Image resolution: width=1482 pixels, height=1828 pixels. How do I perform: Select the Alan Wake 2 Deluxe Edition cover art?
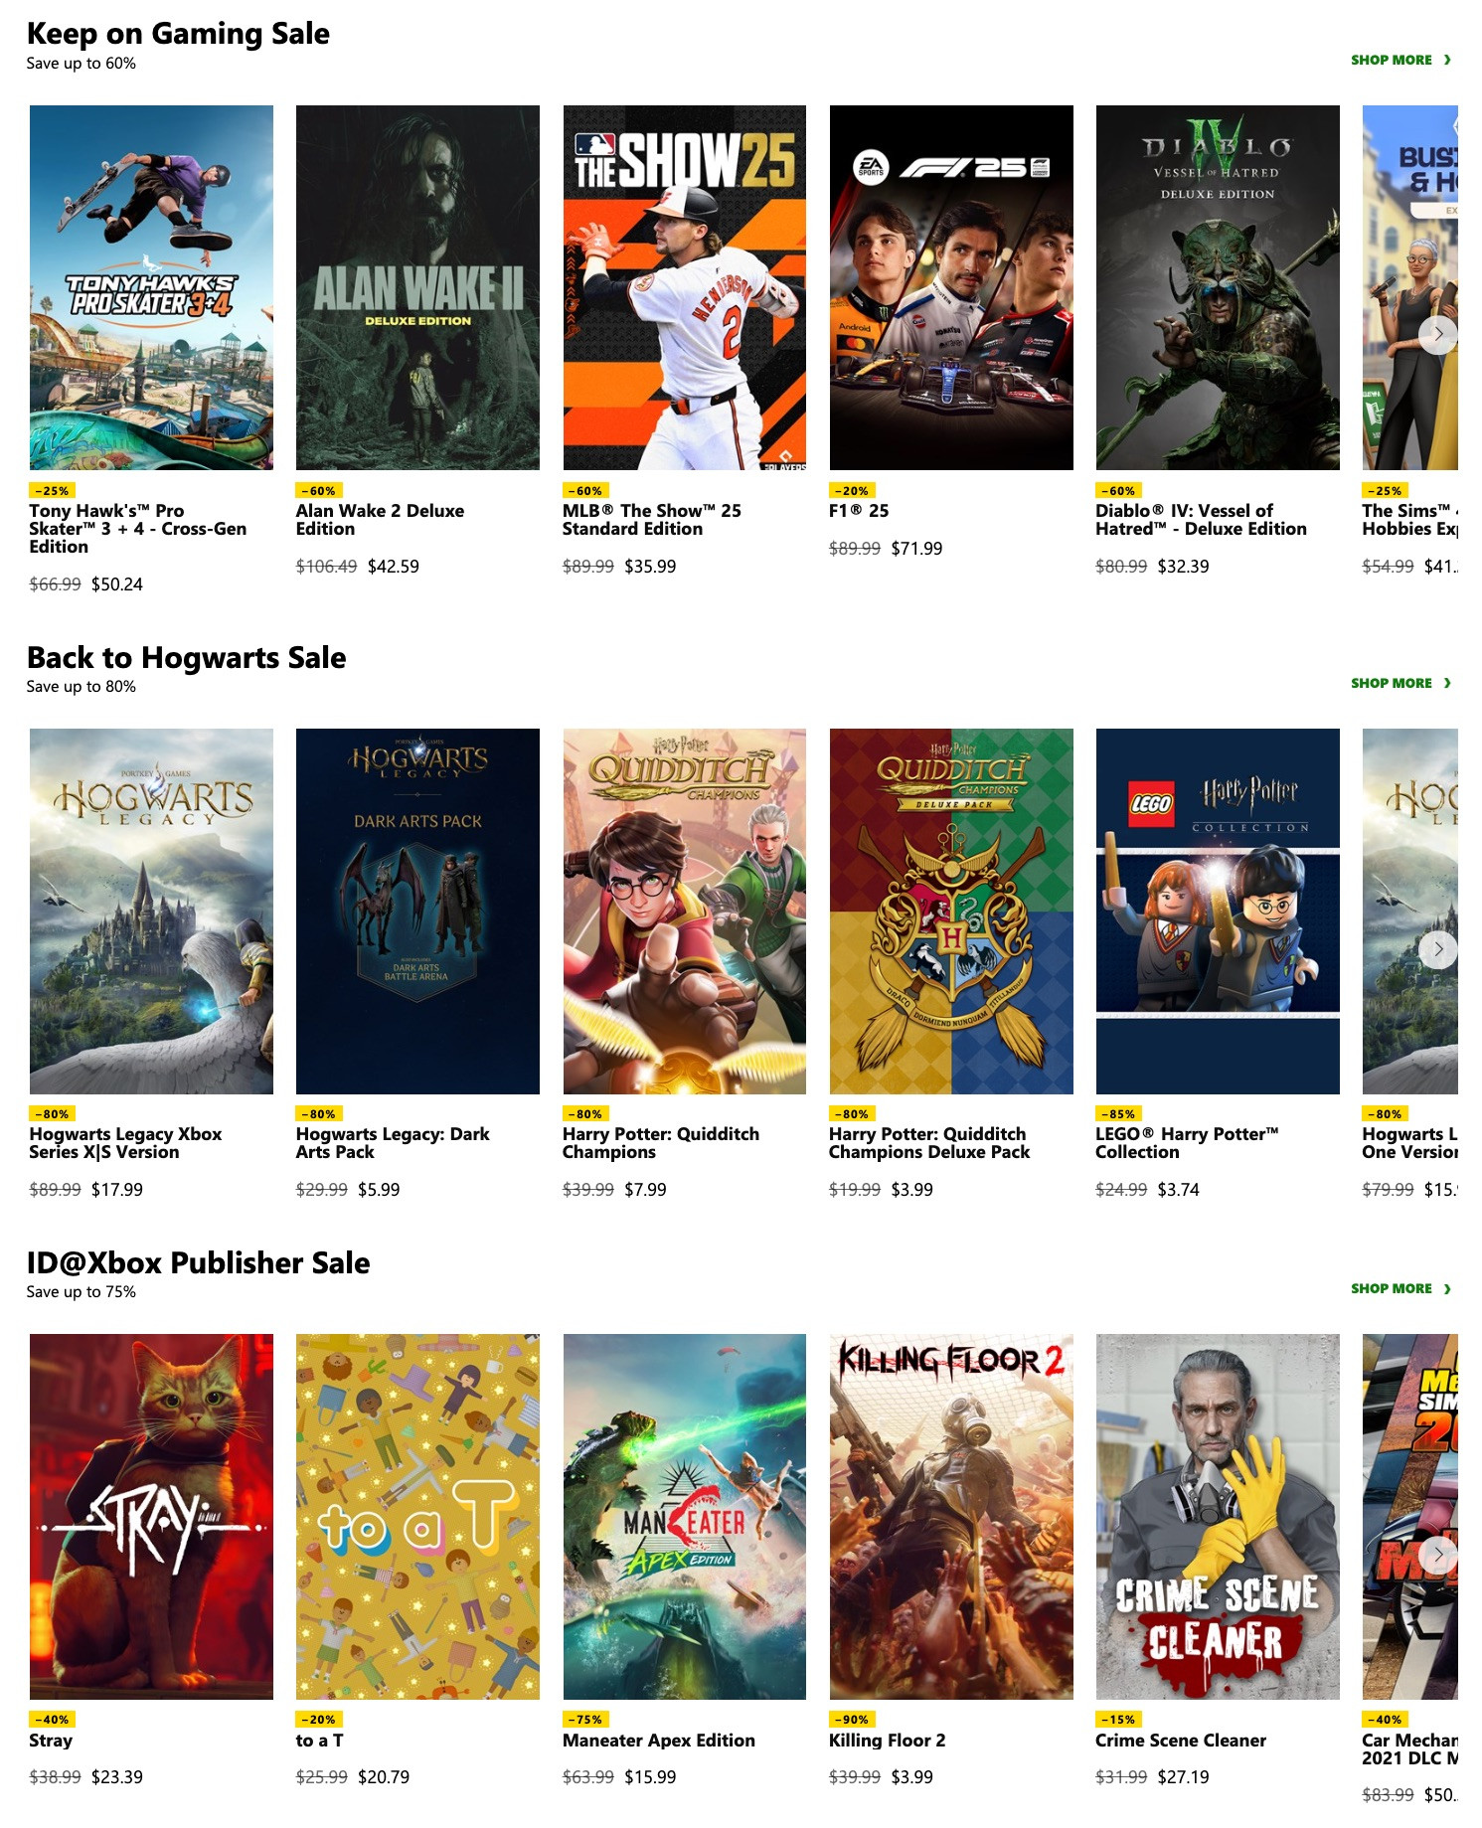(417, 287)
